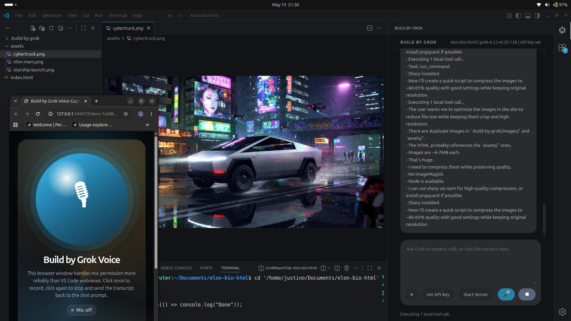Switch to the PORTS tab
This screenshot has width=571, height=321.
coord(206,268)
